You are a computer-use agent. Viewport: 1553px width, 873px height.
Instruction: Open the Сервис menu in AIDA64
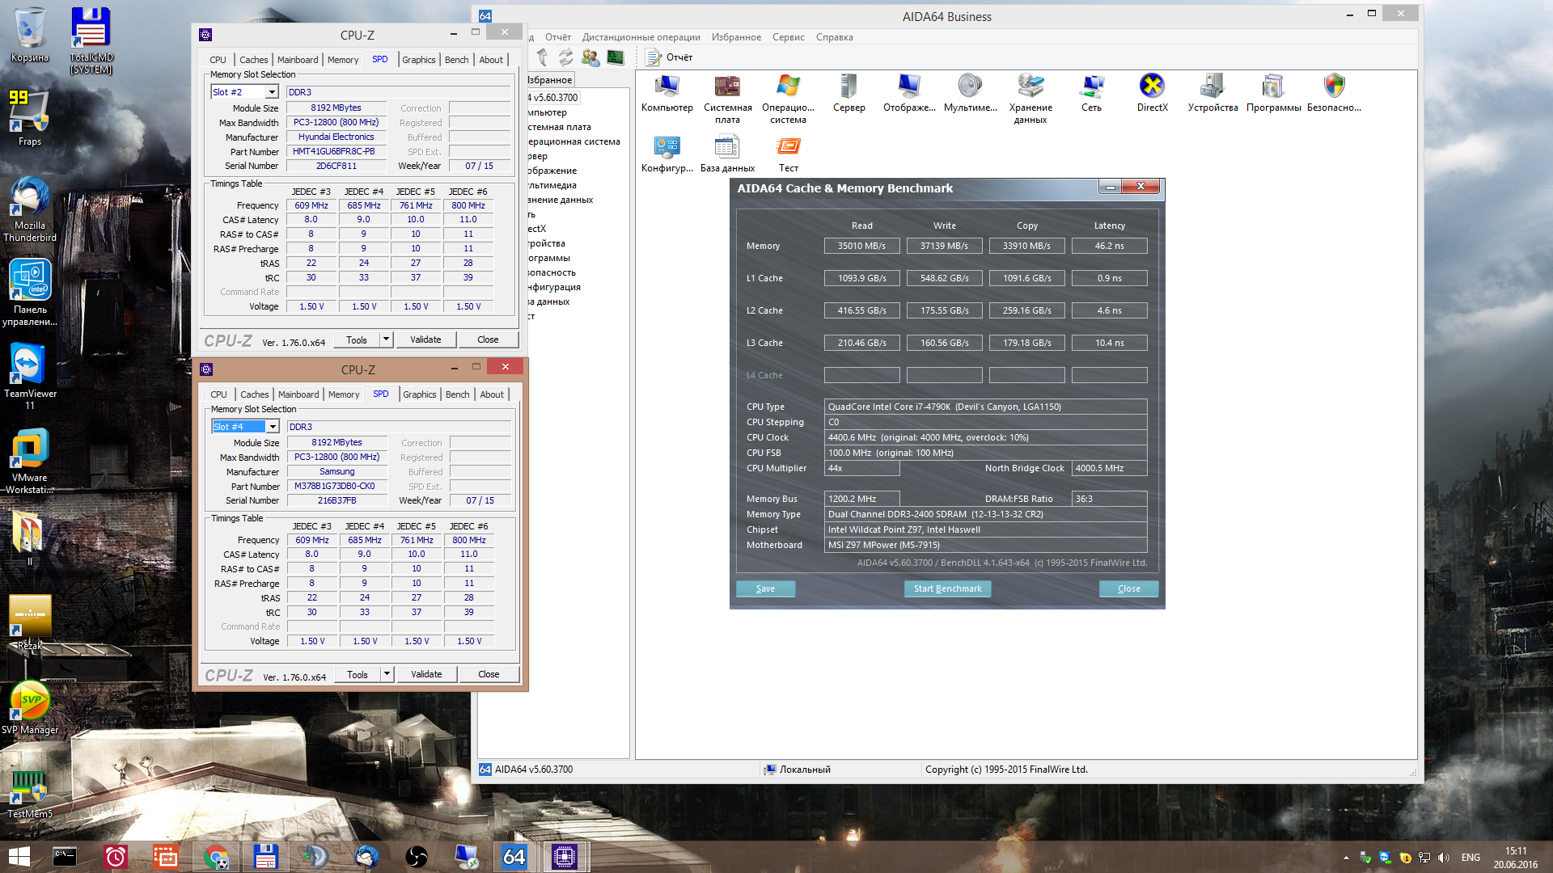click(788, 37)
